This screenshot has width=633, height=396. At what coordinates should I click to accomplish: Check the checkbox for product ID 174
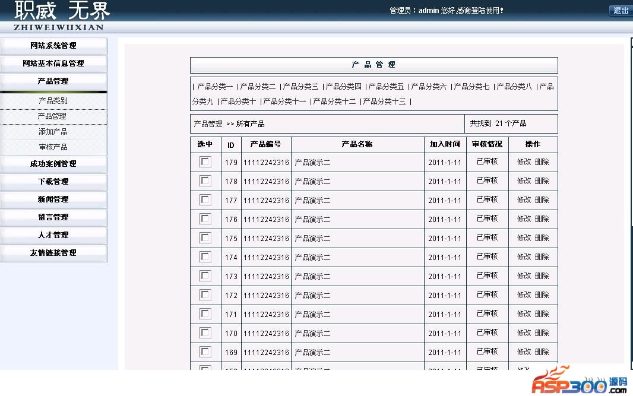pyautogui.click(x=205, y=256)
